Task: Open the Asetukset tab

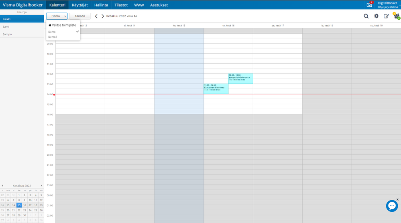Action: [159, 5]
